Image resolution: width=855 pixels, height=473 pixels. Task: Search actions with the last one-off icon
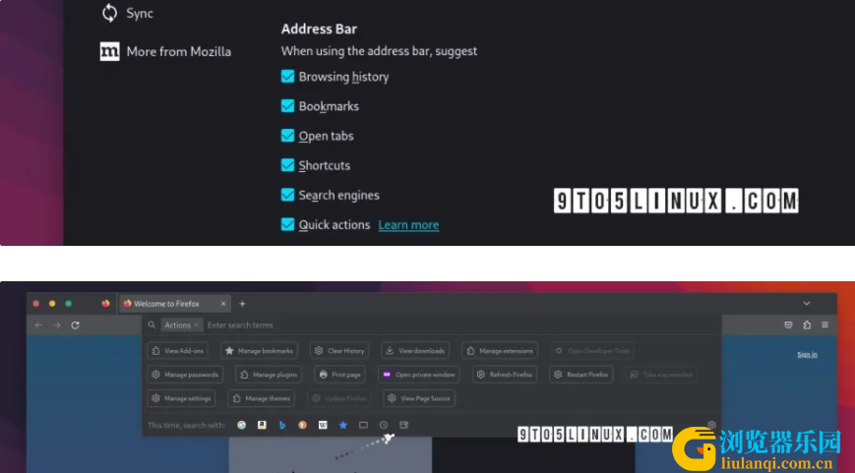404,425
